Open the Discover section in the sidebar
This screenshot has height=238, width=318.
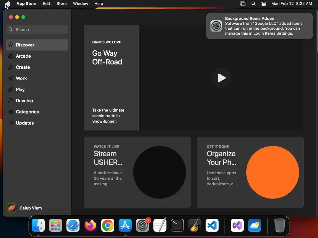37,45
